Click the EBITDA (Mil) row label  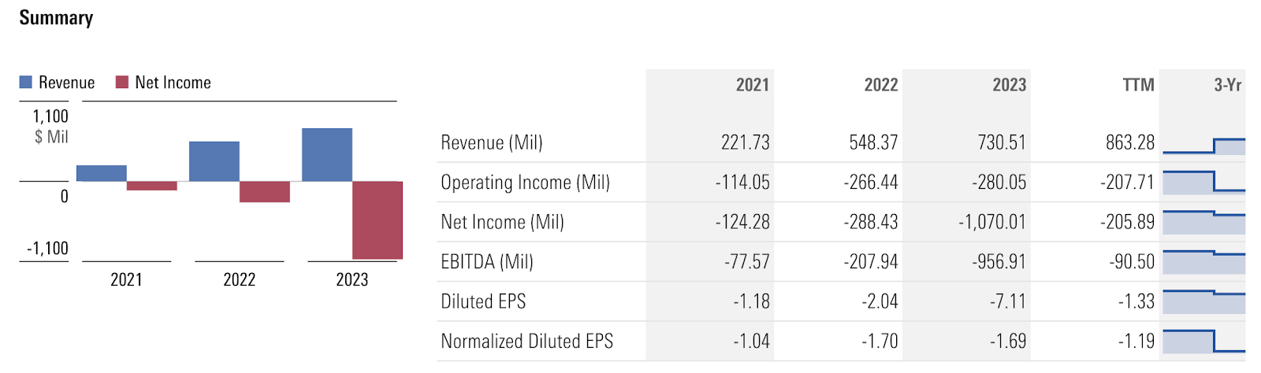tap(486, 261)
